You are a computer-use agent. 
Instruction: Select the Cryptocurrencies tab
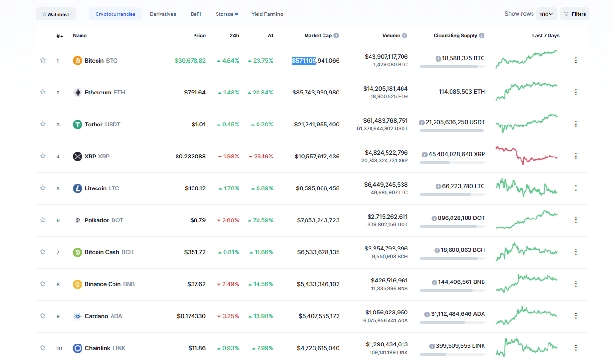pos(115,14)
